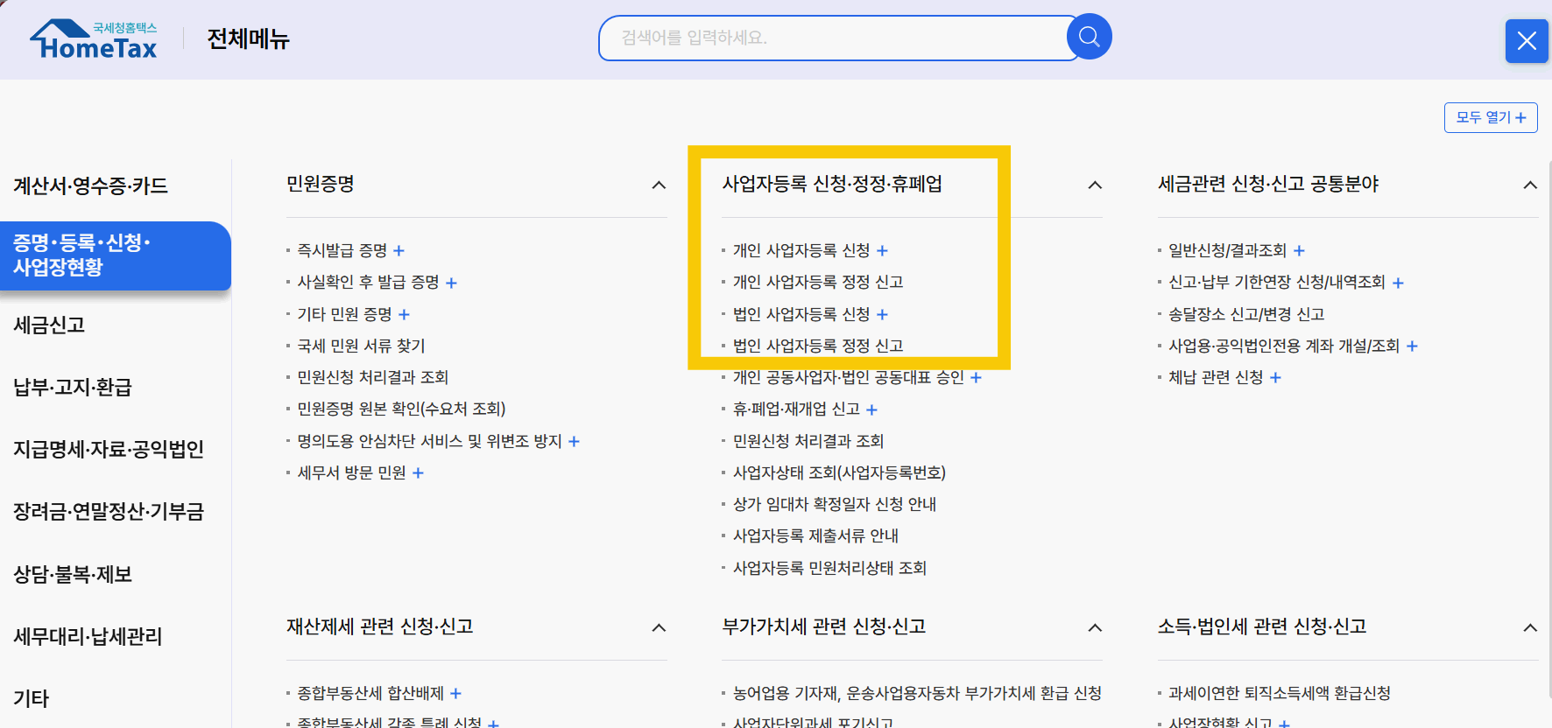Collapse 재산제세 관련 신청·신고 section
The height and width of the screenshot is (728, 1552).
659,627
